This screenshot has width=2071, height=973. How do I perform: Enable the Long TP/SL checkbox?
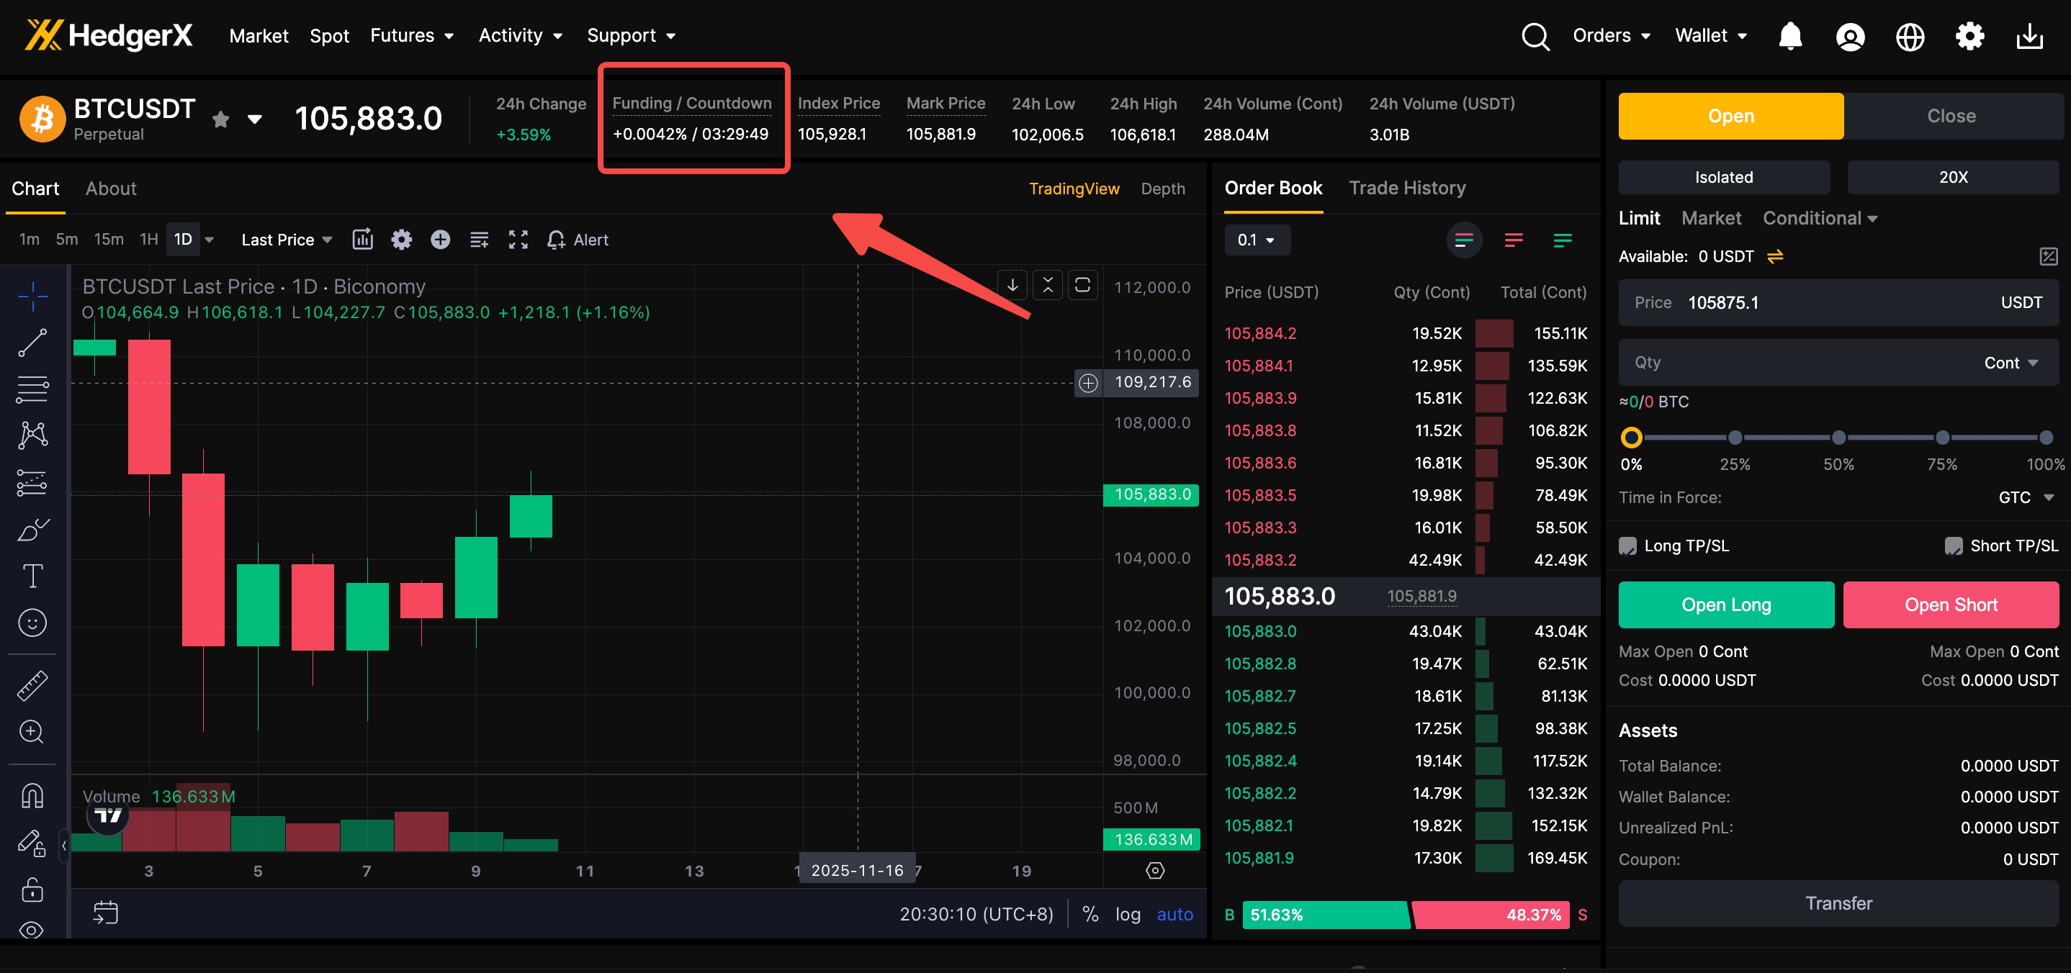point(1627,546)
